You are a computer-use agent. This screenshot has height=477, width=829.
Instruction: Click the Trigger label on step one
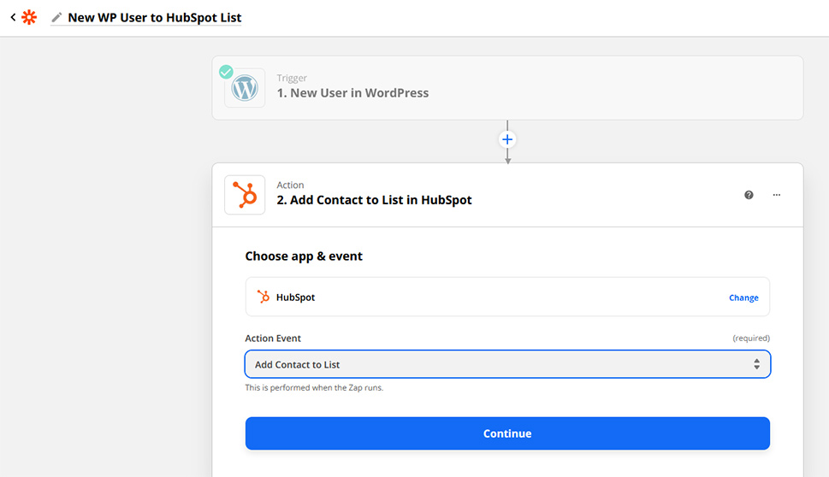(292, 78)
